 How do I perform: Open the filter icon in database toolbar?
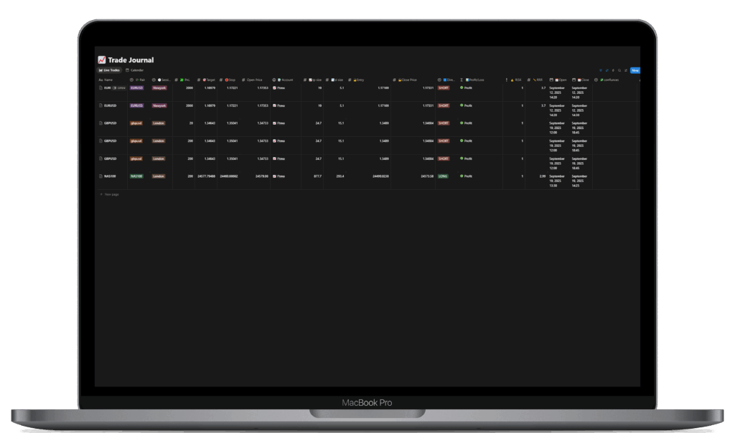tap(600, 70)
